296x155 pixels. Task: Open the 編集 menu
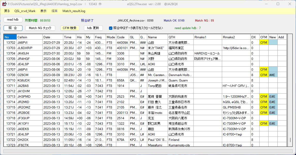pos(54,11)
